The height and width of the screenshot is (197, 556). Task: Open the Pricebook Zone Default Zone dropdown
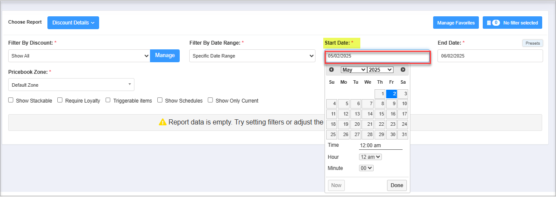(71, 85)
